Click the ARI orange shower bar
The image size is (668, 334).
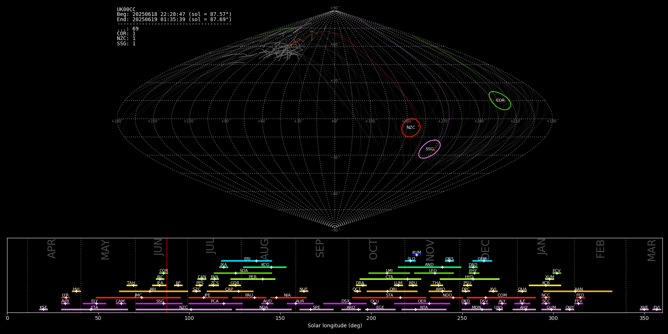[154, 291]
